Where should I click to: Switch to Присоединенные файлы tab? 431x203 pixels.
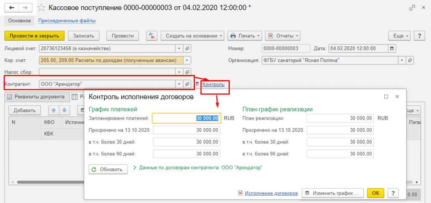[67, 21]
